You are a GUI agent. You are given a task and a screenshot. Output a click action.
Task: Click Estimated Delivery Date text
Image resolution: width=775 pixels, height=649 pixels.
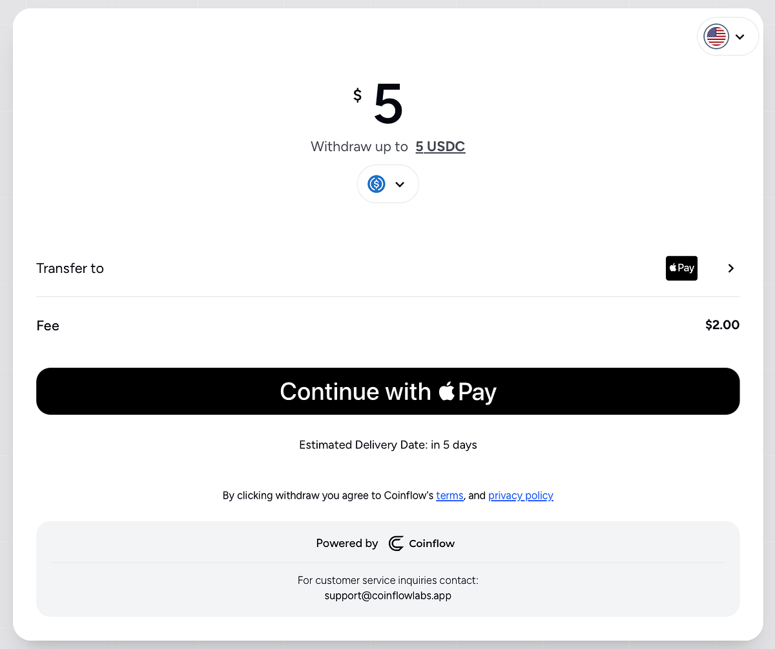pyautogui.click(x=388, y=444)
